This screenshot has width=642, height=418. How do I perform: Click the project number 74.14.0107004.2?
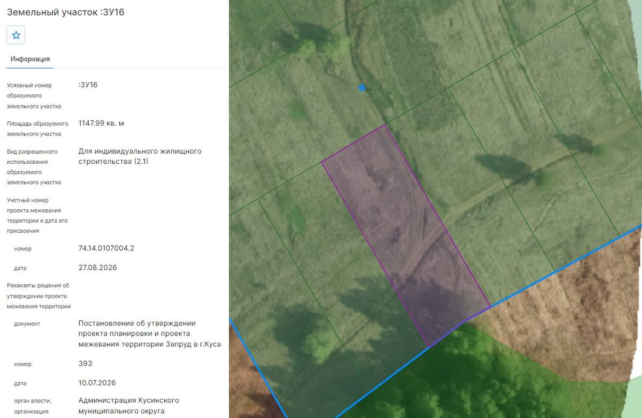tap(106, 248)
